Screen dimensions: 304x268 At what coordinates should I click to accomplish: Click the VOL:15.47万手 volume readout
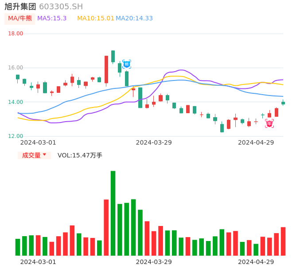(80, 155)
